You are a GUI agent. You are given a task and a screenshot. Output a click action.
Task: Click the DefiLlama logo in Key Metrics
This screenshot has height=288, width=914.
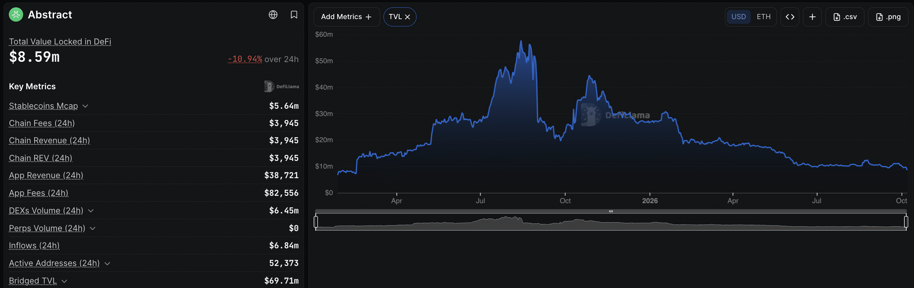pos(281,87)
